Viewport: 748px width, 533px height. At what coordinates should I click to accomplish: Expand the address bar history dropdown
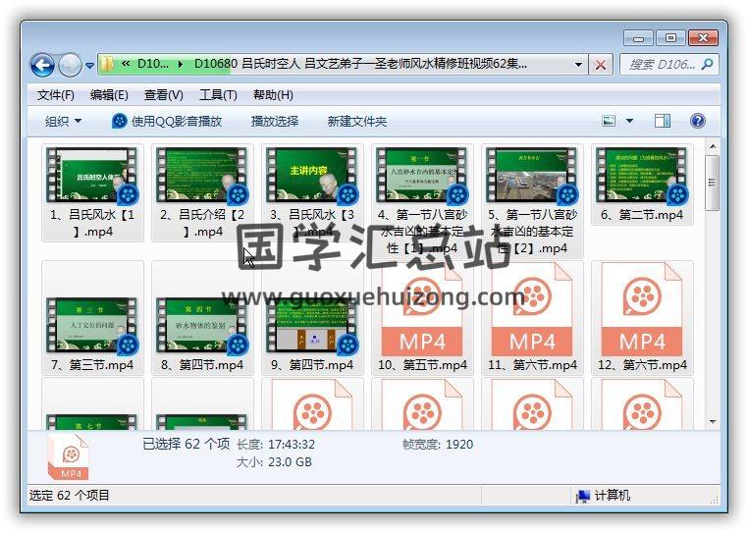click(578, 65)
